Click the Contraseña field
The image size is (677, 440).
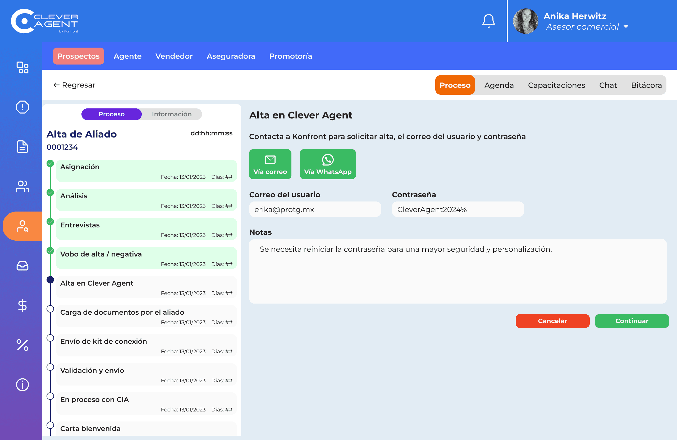pyautogui.click(x=458, y=209)
